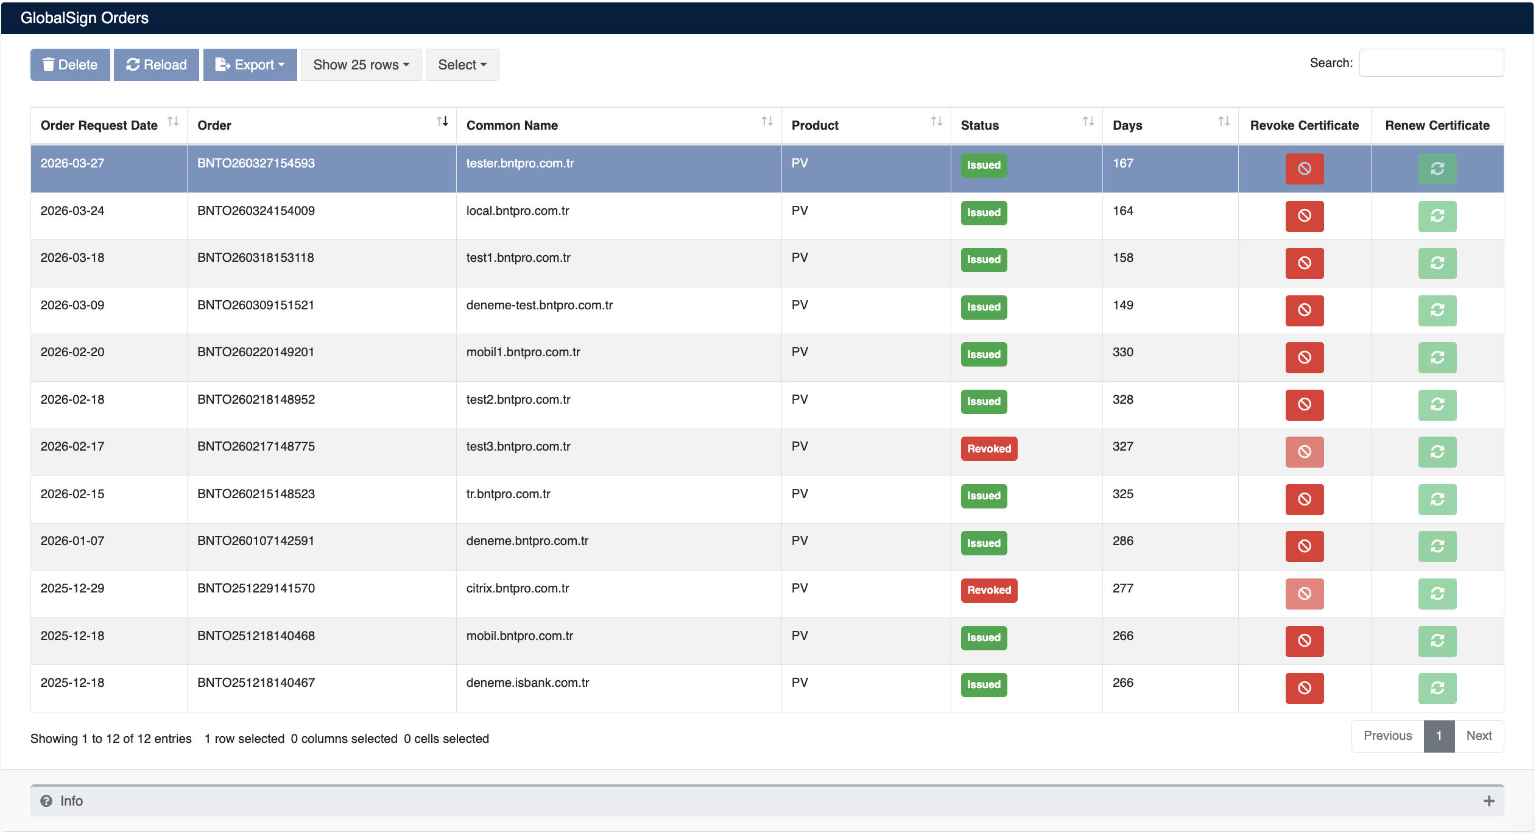Renew certificate for local.bntpro.com.tr
The height and width of the screenshot is (833, 1536).
pos(1437,216)
